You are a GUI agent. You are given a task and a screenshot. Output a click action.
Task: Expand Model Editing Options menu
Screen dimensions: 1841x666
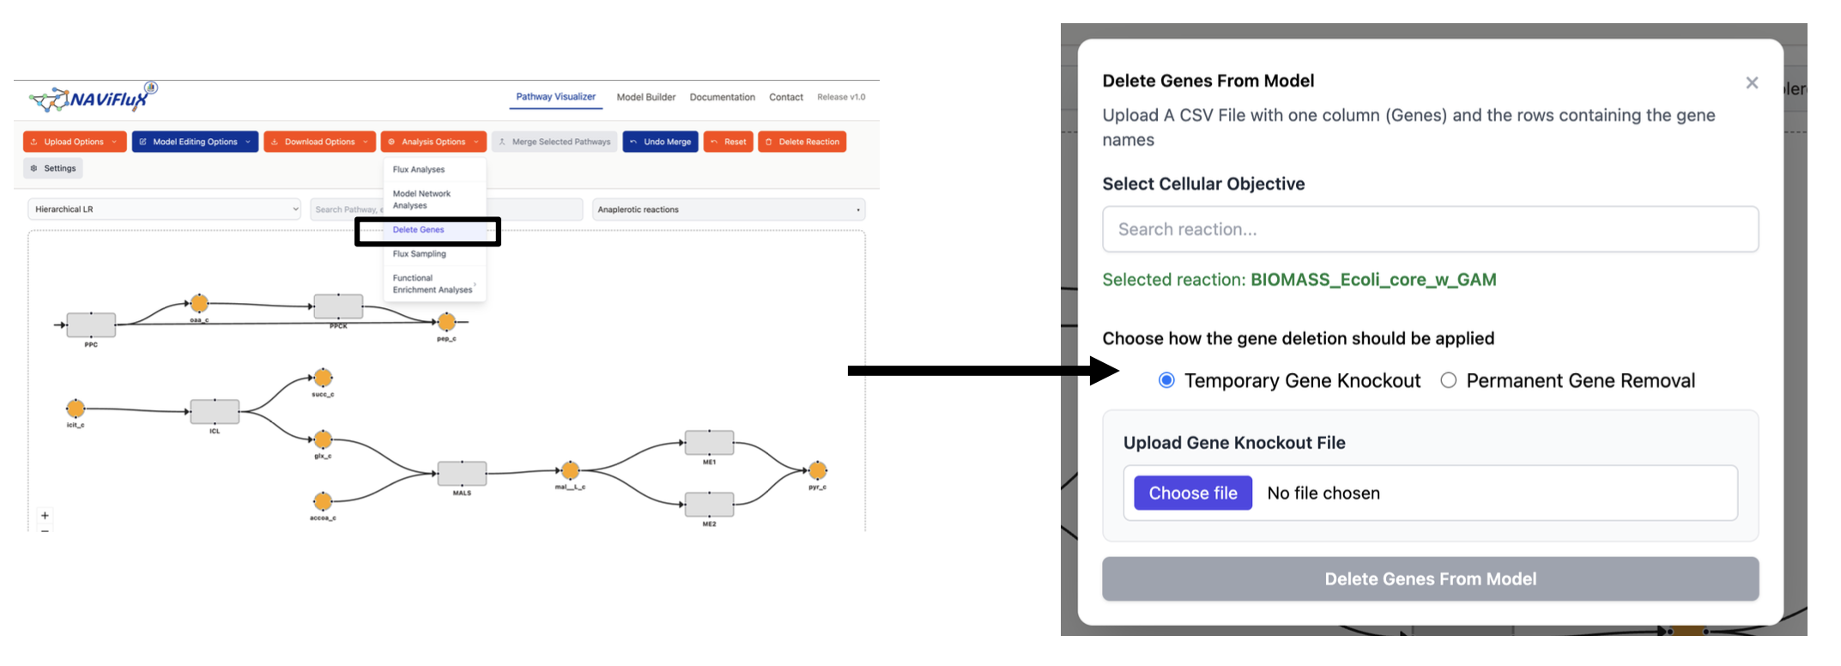[x=195, y=142]
